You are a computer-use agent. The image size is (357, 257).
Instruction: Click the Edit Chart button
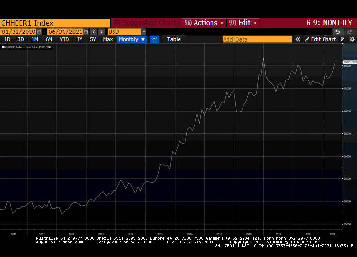pos(320,39)
